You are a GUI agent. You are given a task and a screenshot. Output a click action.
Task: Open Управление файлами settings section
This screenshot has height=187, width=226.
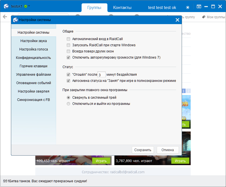coord(33,75)
